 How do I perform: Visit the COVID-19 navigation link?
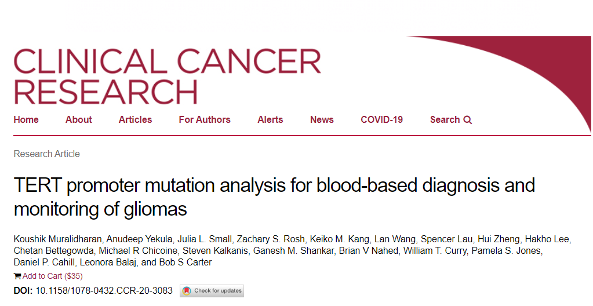pos(381,120)
